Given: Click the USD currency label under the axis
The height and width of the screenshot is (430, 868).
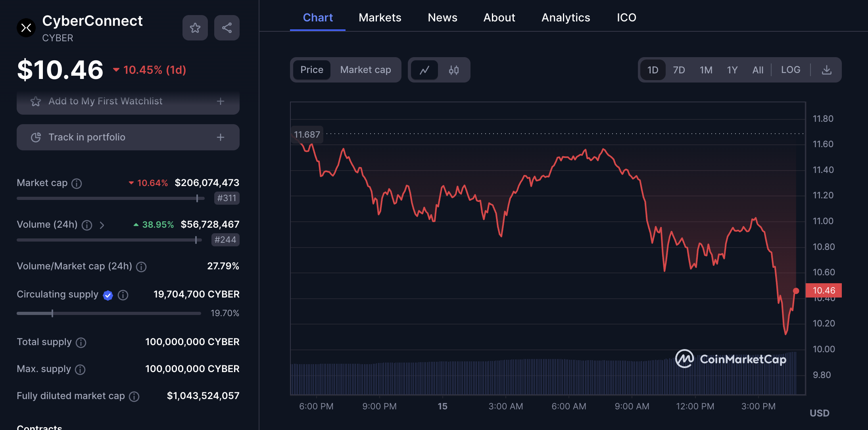Looking at the screenshot, I should 820,413.
